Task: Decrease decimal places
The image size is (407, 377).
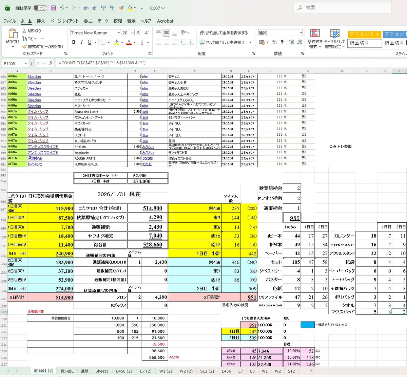Action: point(299,42)
